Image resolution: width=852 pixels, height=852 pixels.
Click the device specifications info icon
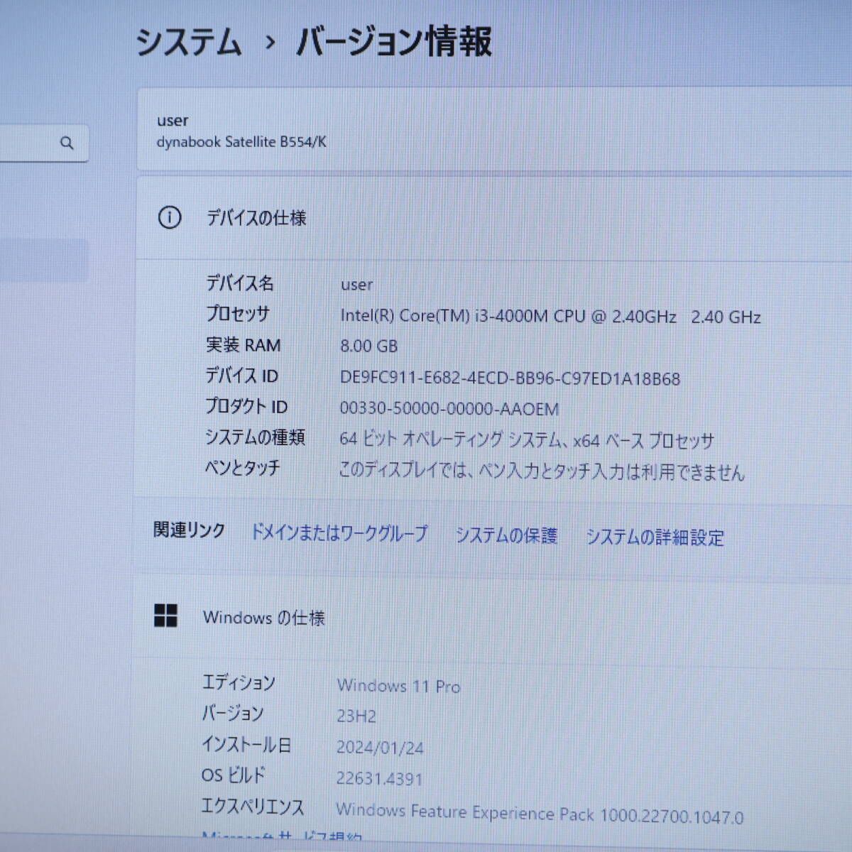click(x=169, y=217)
